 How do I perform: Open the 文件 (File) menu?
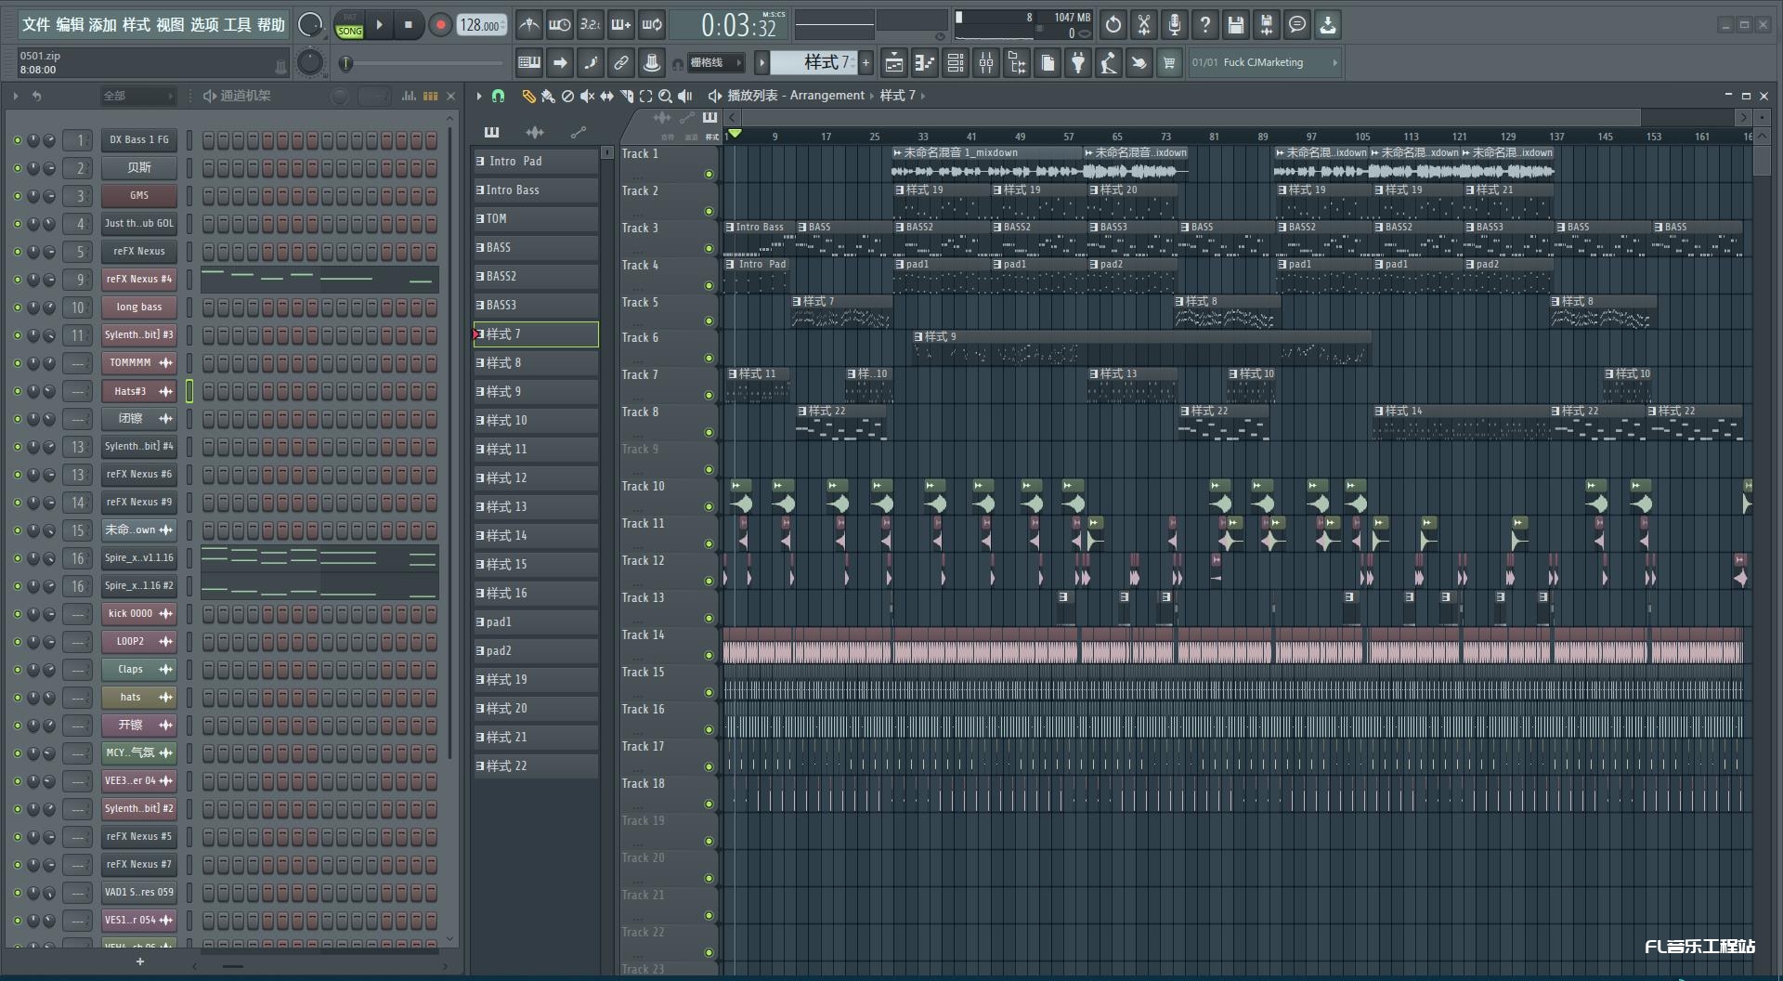(35, 25)
